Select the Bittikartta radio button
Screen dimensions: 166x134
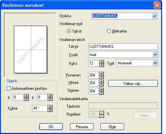pos(109,31)
